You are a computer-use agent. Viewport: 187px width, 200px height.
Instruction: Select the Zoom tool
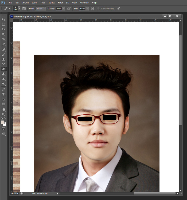3,114
